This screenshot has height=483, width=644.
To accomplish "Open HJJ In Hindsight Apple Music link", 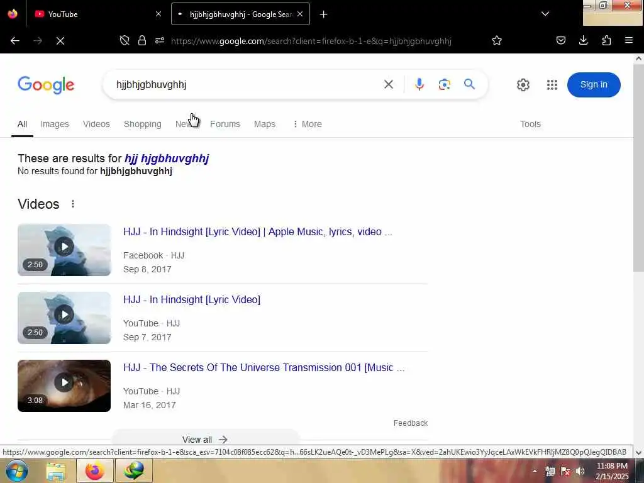I will 257,231.
